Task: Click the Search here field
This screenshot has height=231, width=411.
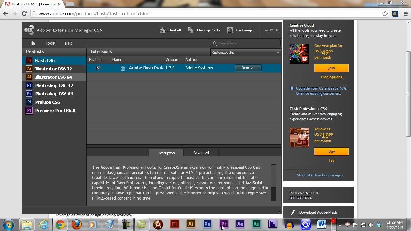Action: tap(246, 43)
